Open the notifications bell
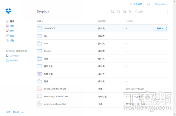176x116 pixels. click(x=148, y=4)
